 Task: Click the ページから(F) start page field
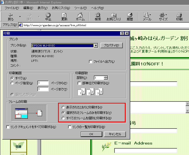click(x=43, y=83)
